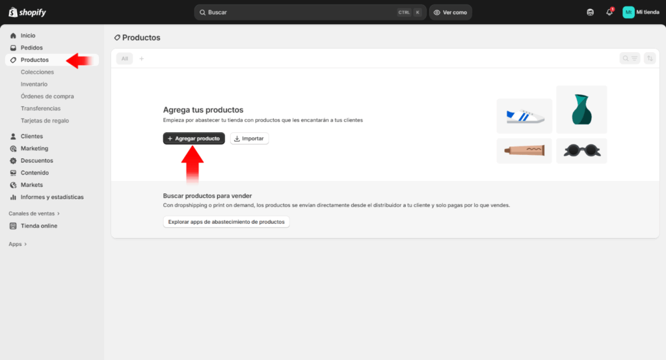Click Explorar apps de abastecimiento de productos
The height and width of the screenshot is (360, 666).
[226, 222]
